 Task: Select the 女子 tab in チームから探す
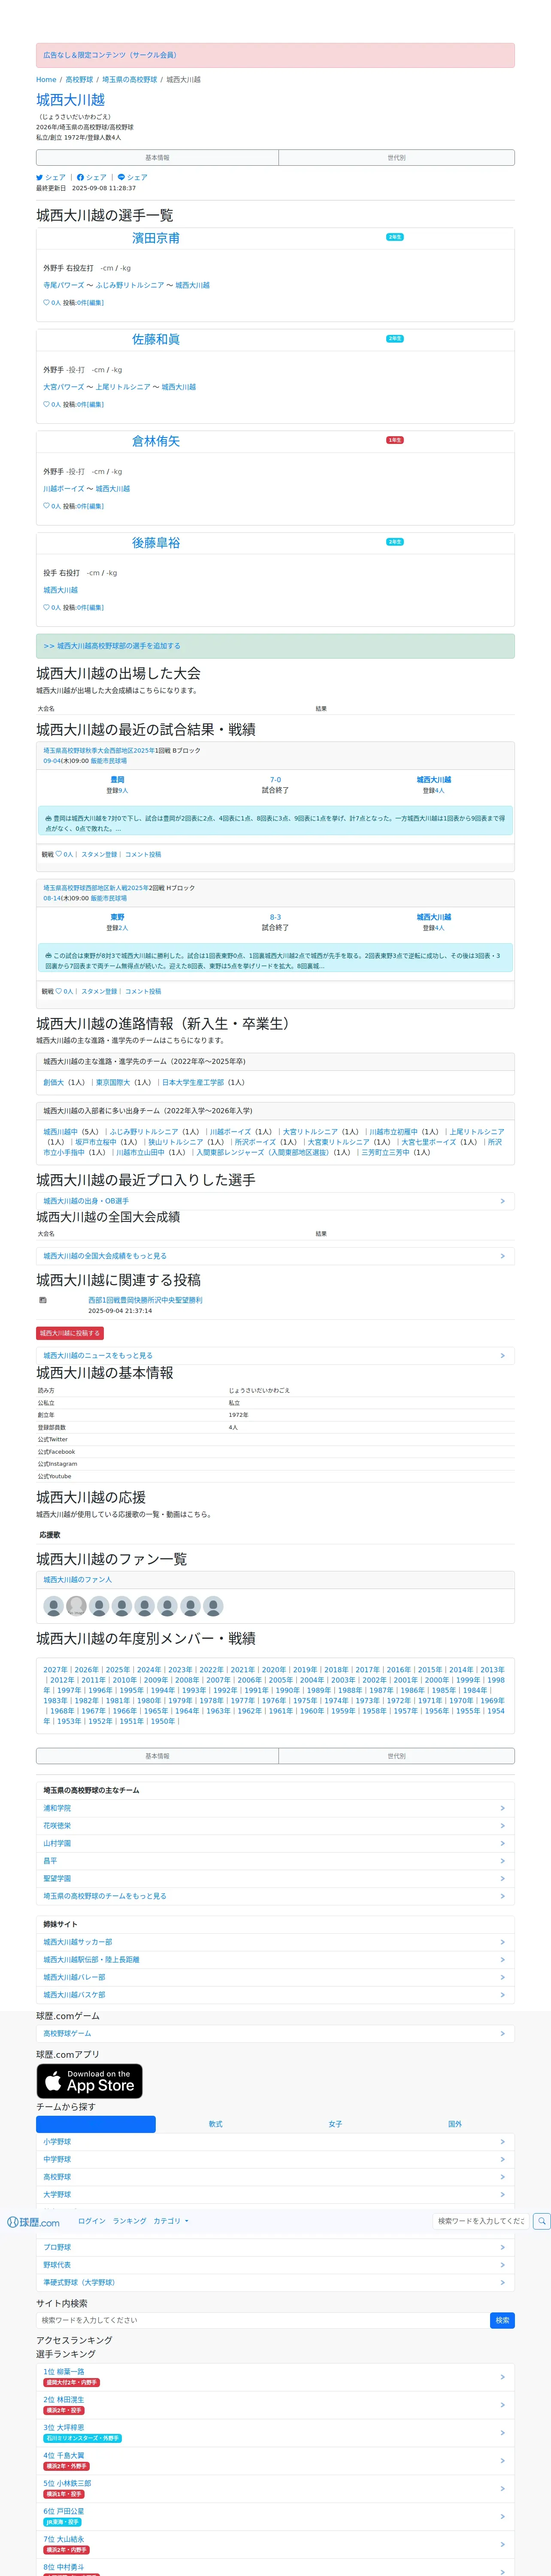point(335,2124)
